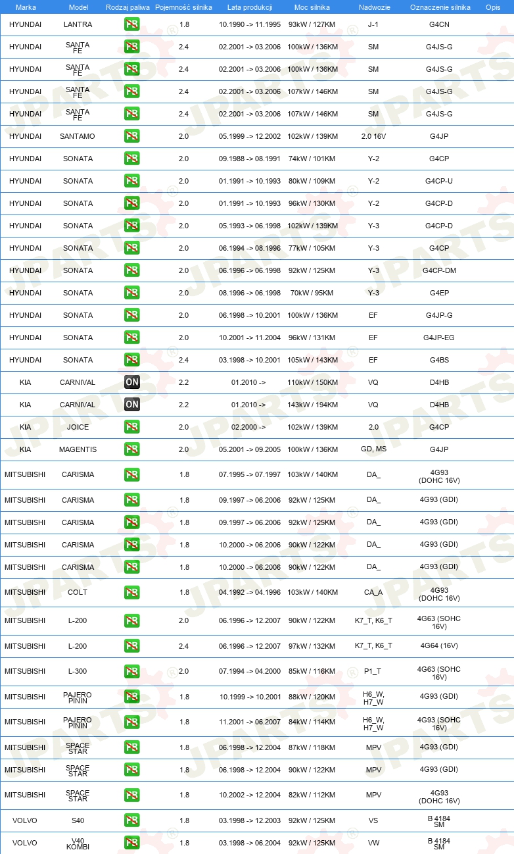This screenshot has height=854, width=514.
Task: Select the S40 model cell
Action: (78, 820)
